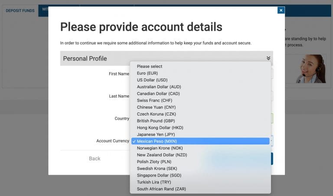333x196 pixels.
Task: Select Japanese Yen (JPY) option
Action: click(200, 134)
